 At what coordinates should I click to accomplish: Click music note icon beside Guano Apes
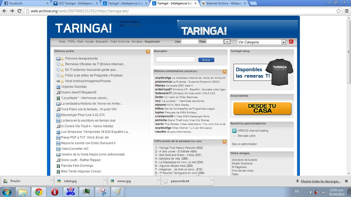pyautogui.click(x=58, y=92)
